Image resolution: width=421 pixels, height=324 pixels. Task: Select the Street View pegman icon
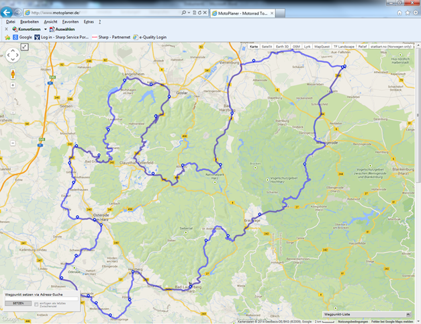13,74
